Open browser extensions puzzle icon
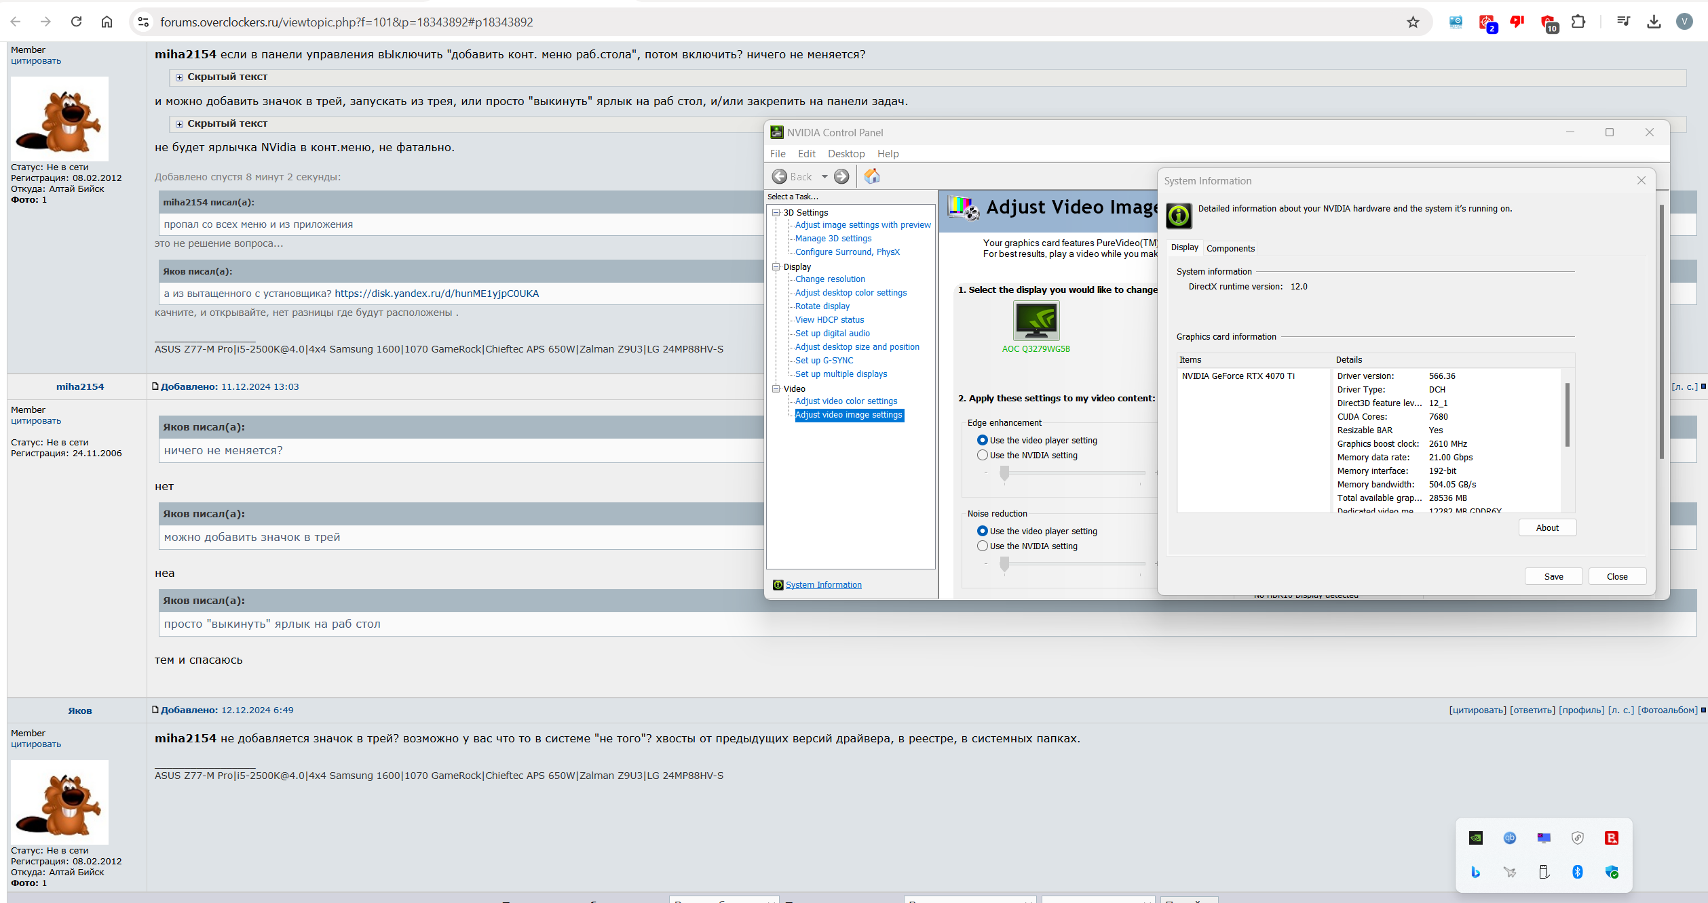Image resolution: width=1708 pixels, height=903 pixels. 1578,22
